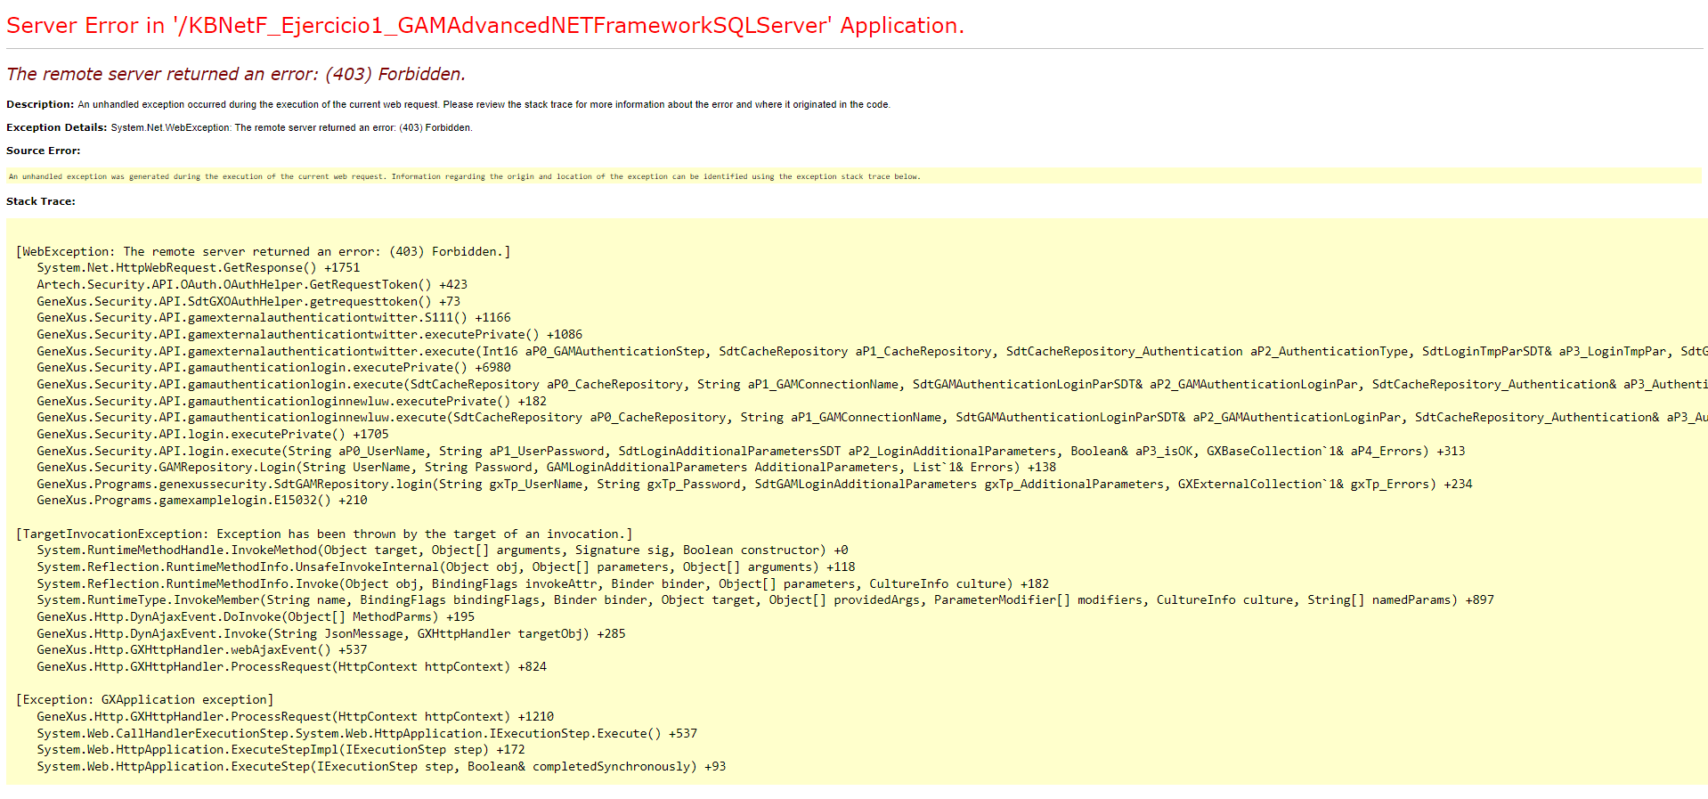Image resolution: width=1708 pixels, height=799 pixels.
Task: Click 'System.Net.HttpWebRequest.GetResponse() +1751' line
Action: [x=199, y=267]
